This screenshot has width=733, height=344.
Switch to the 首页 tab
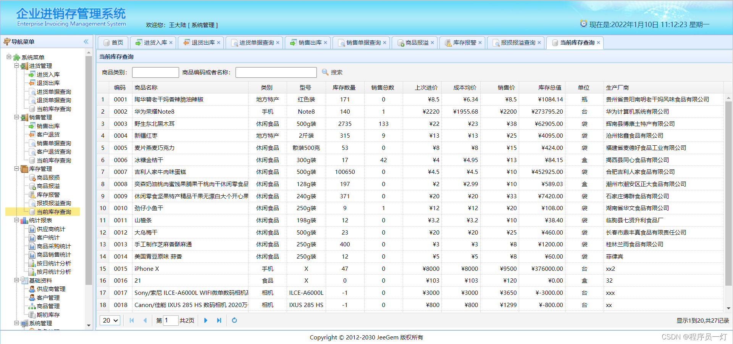click(x=113, y=43)
